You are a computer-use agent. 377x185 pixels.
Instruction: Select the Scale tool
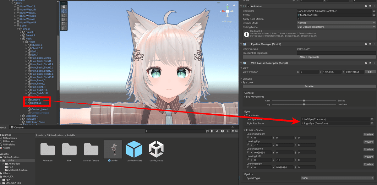click(x=64, y=19)
